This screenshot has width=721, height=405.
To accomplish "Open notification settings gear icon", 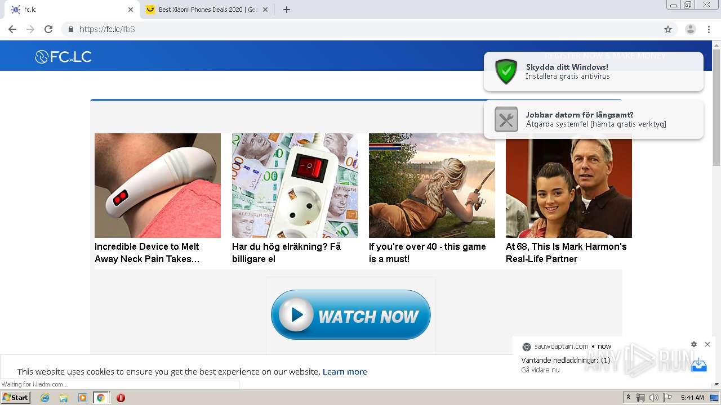I will tap(694, 344).
